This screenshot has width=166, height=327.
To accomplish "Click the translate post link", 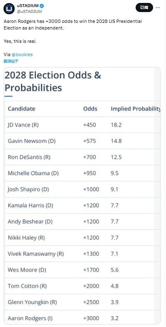I will [x=11, y=61].
